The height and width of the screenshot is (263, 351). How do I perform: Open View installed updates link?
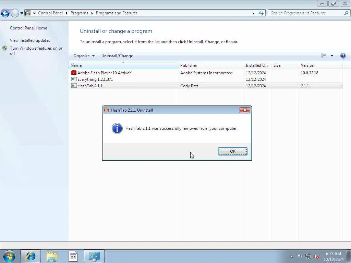point(30,40)
